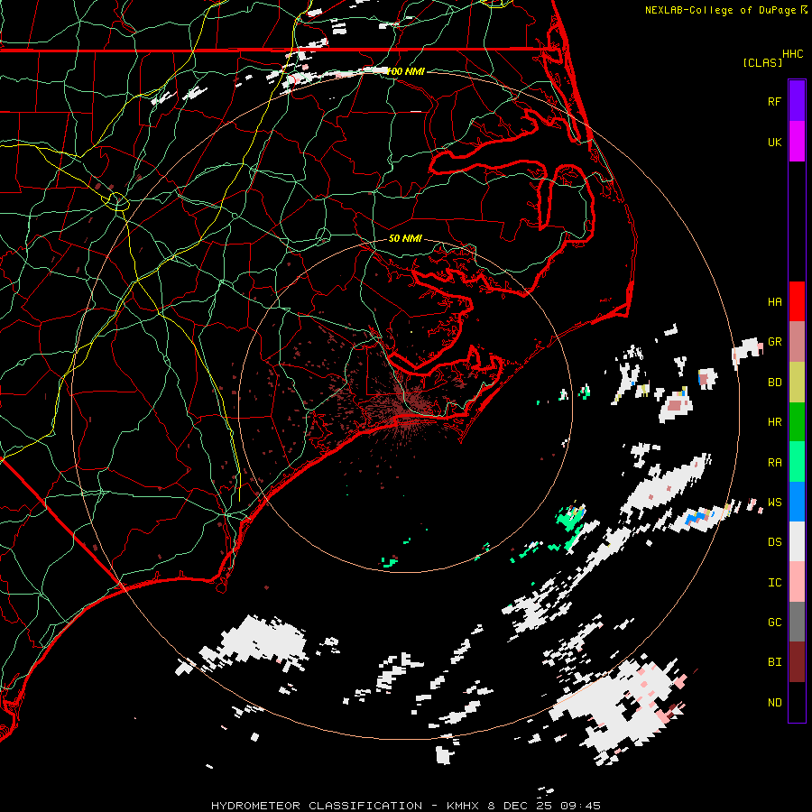Select the 'WS' legend label
Screen dimensions: 812x812
coord(774,502)
